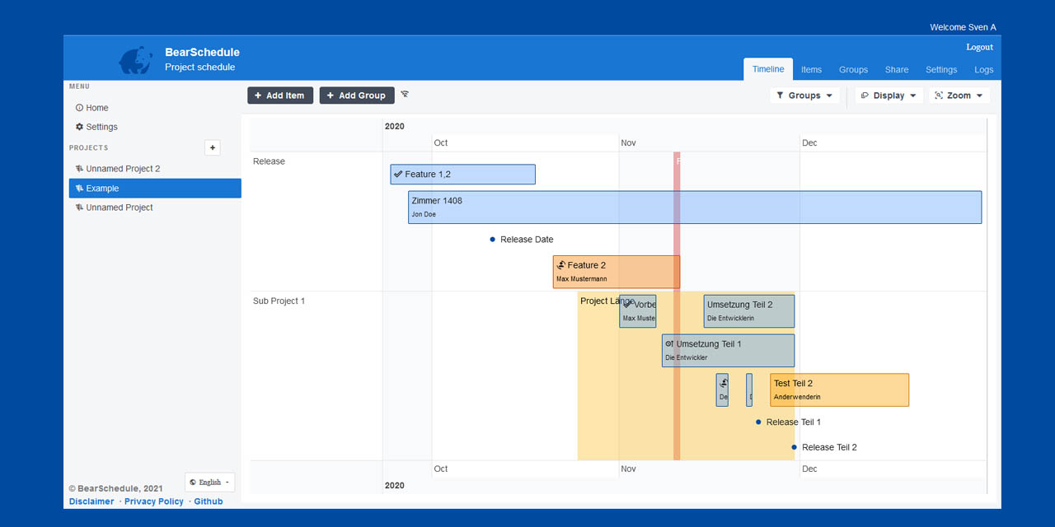Image resolution: width=1055 pixels, height=527 pixels.
Task: Click the Dec label in top axis
Action: tap(810, 143)
